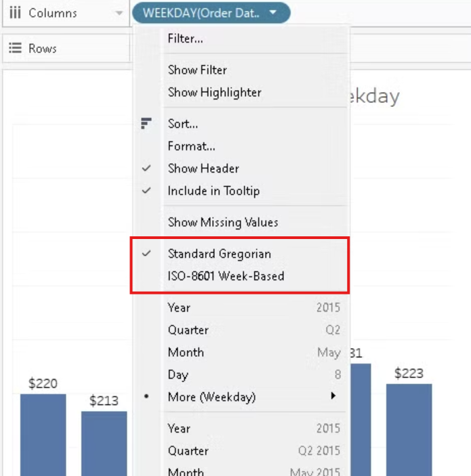The height and width of the screenshot is (476, 471).
Task: Click the Rows shelf icon
Action: [x=15, y=49]
